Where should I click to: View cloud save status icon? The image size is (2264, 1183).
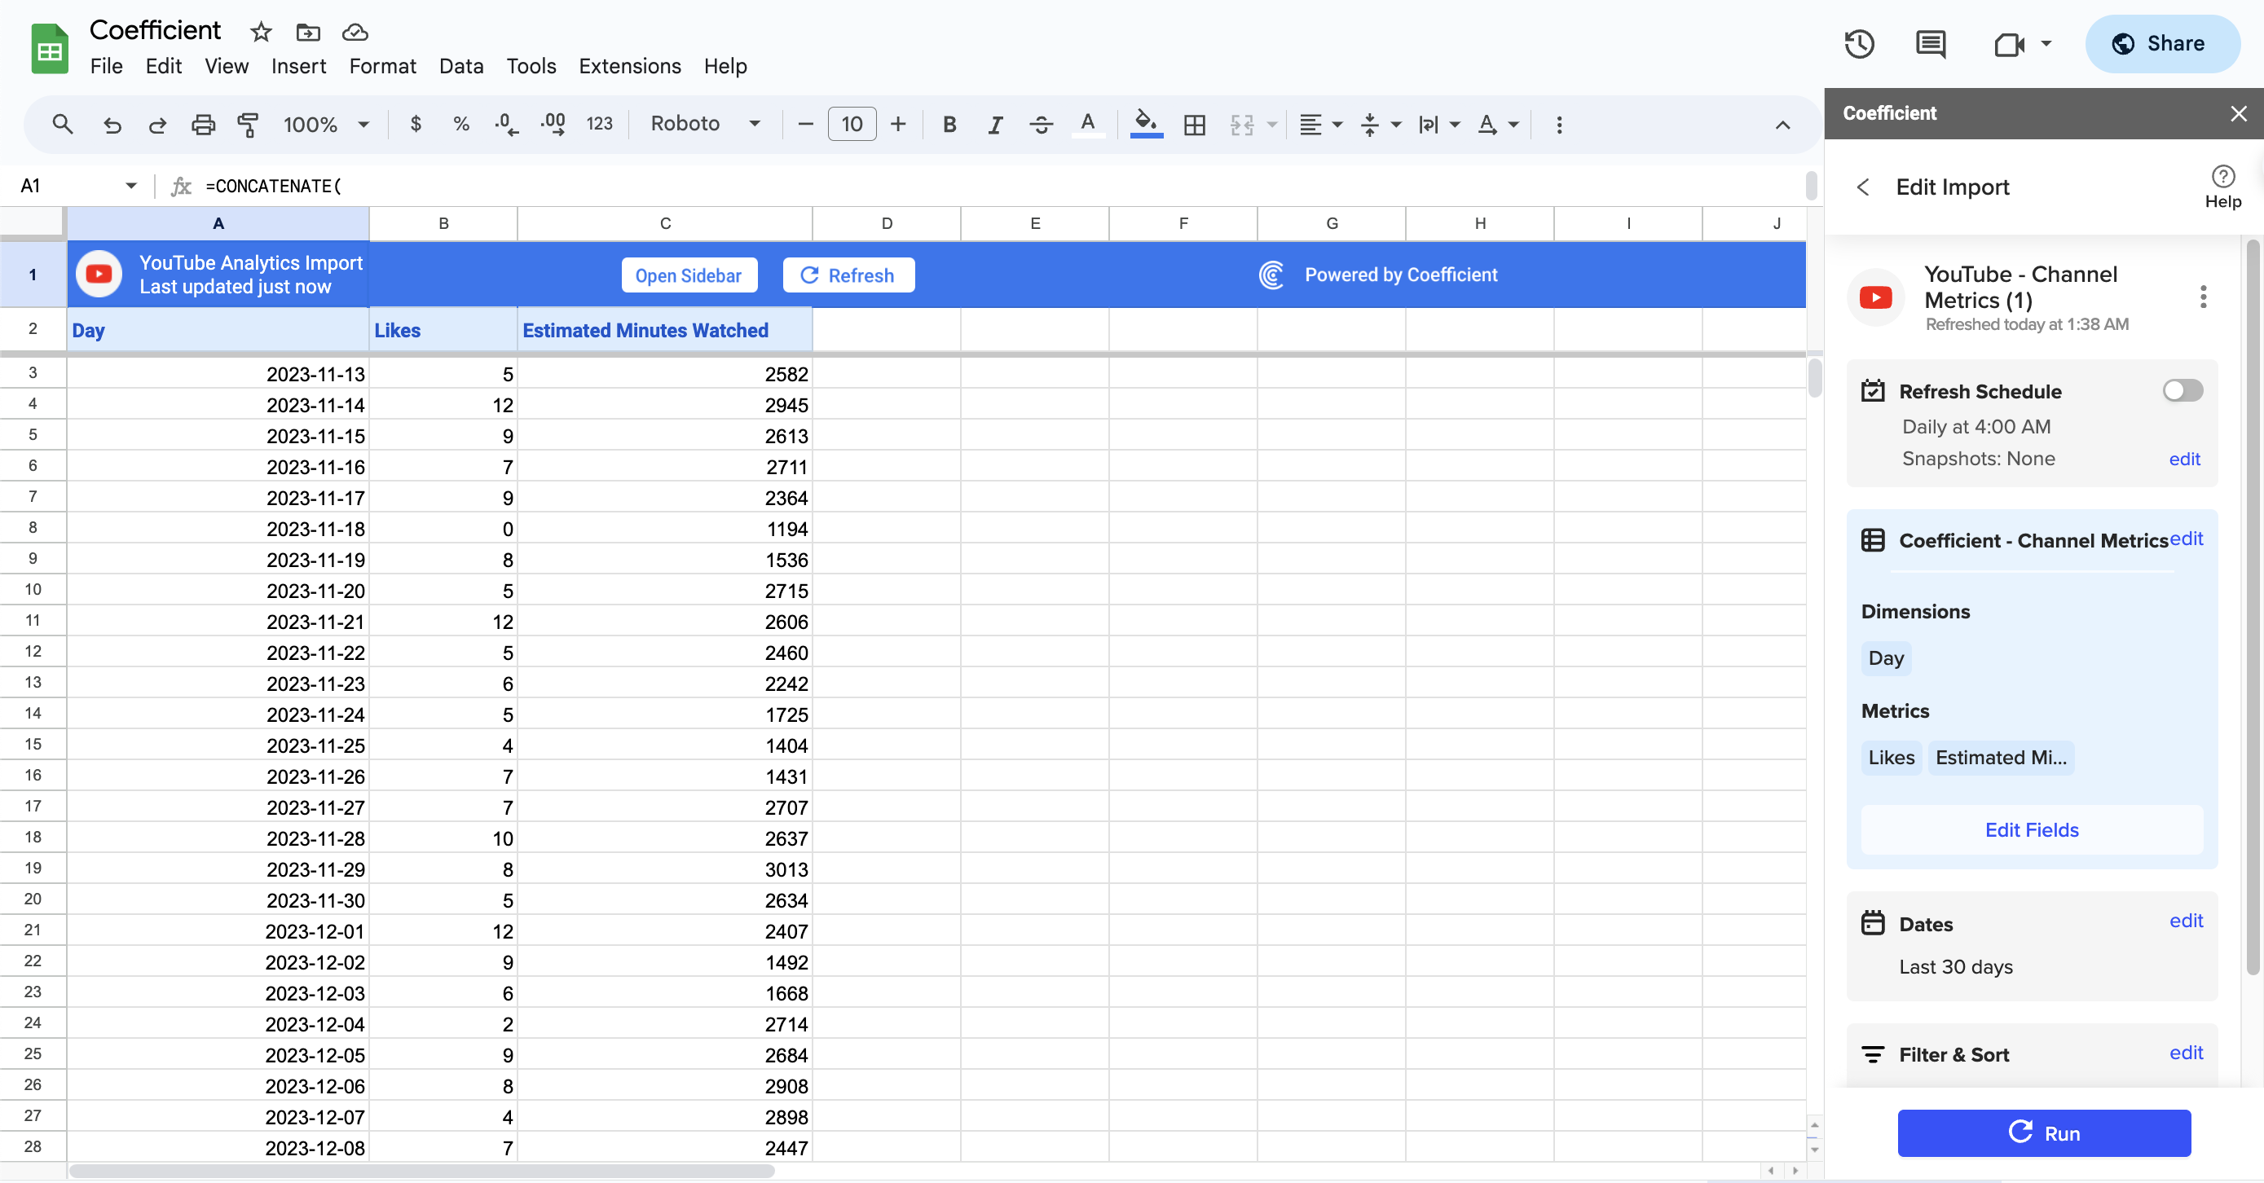coord(355,33)
